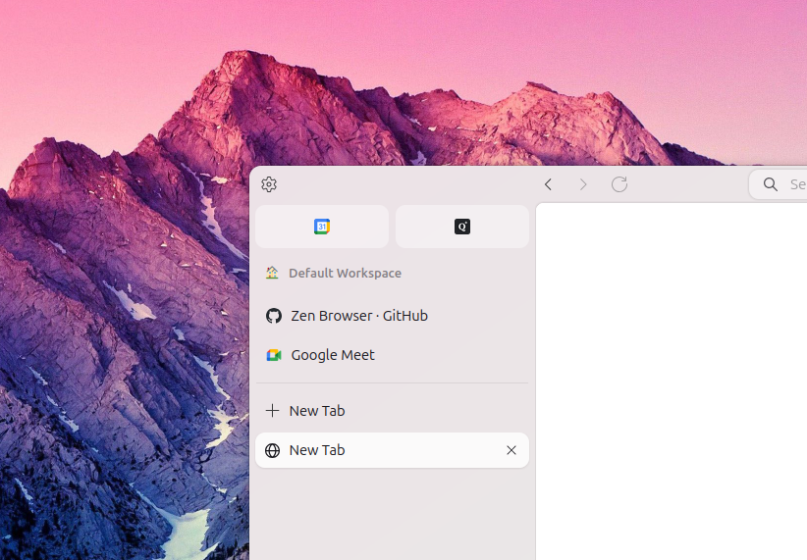The height and width of the screenshot is (560, 807).
Task: Open the sidebar settings gear
Action: (269, 184)
